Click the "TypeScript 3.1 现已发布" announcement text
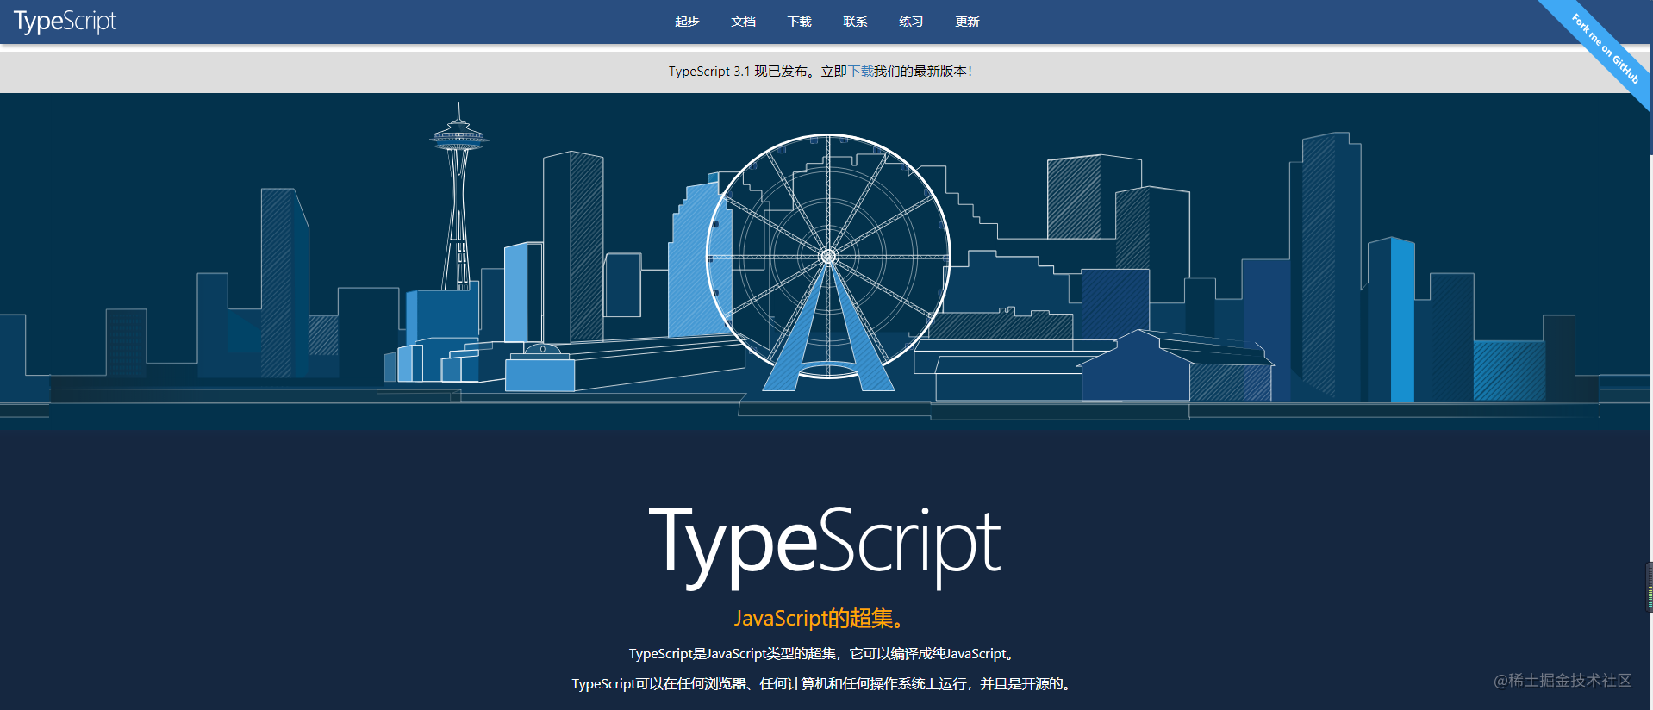This screenshot has height=710, width=1653. click(x=739, y=72)
